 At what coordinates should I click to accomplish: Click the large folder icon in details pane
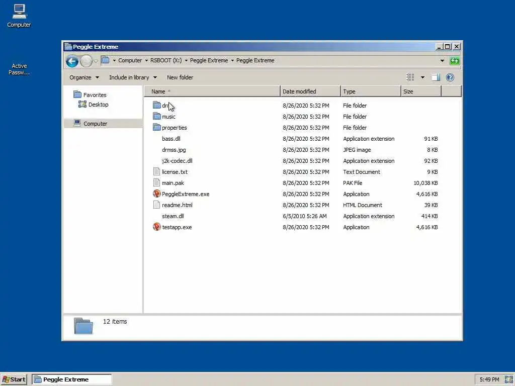[x=83, y=326]
